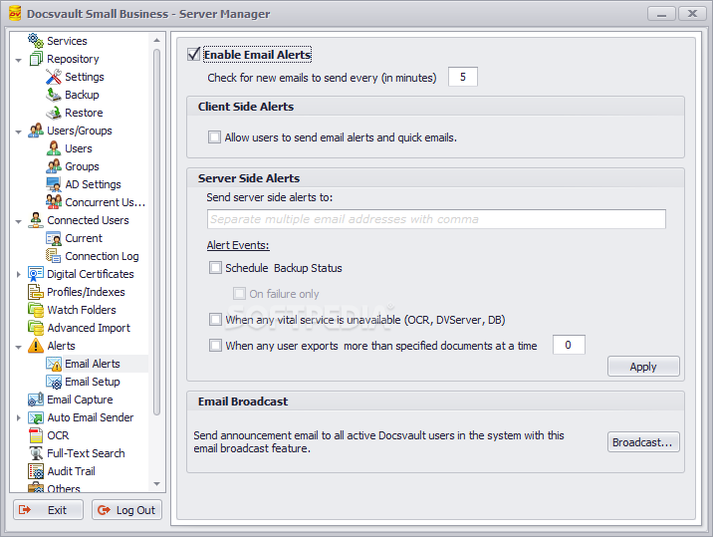Expand the Auto Email Sender node
This screenshot has width=713, height=537.
19,417
